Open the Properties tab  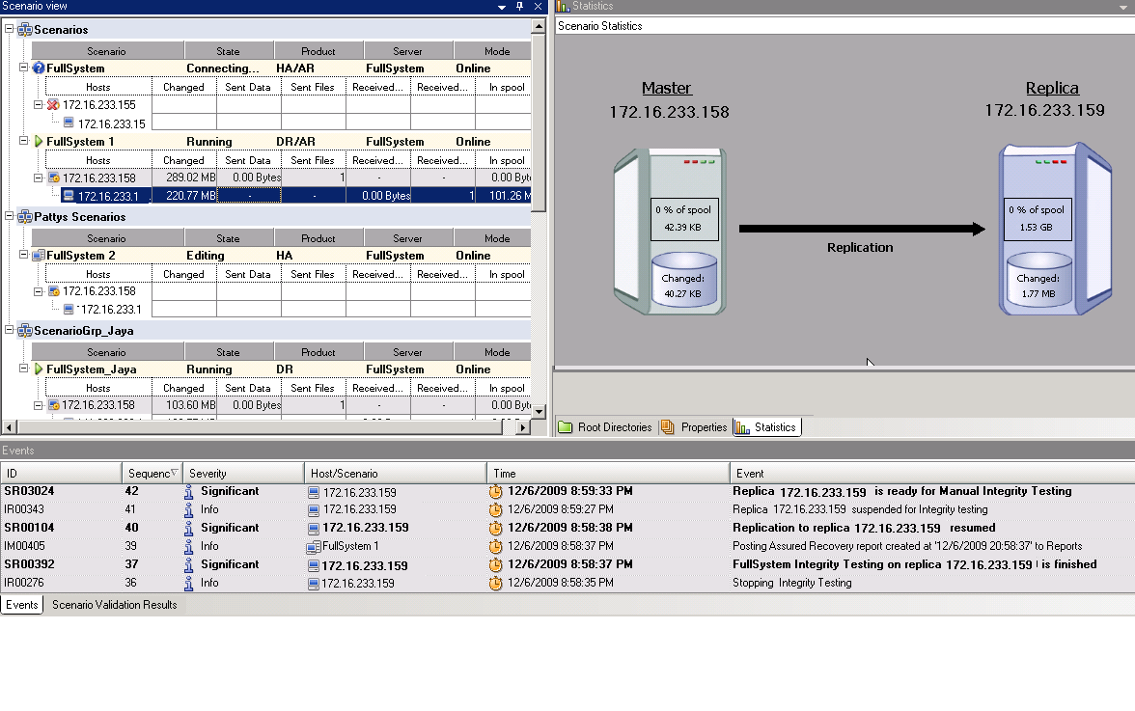(695, 427)
